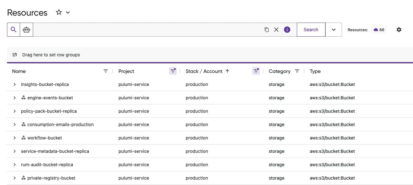Click the 'Drag here to set row groups' area

pyautogui.click(x=51, y=55)
